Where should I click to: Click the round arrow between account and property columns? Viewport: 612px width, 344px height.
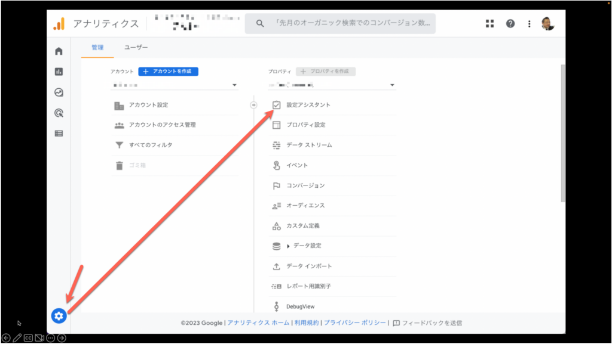pos(253,105)
